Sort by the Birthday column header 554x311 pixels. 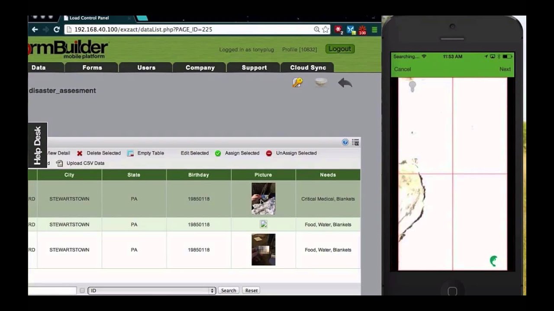199,175
